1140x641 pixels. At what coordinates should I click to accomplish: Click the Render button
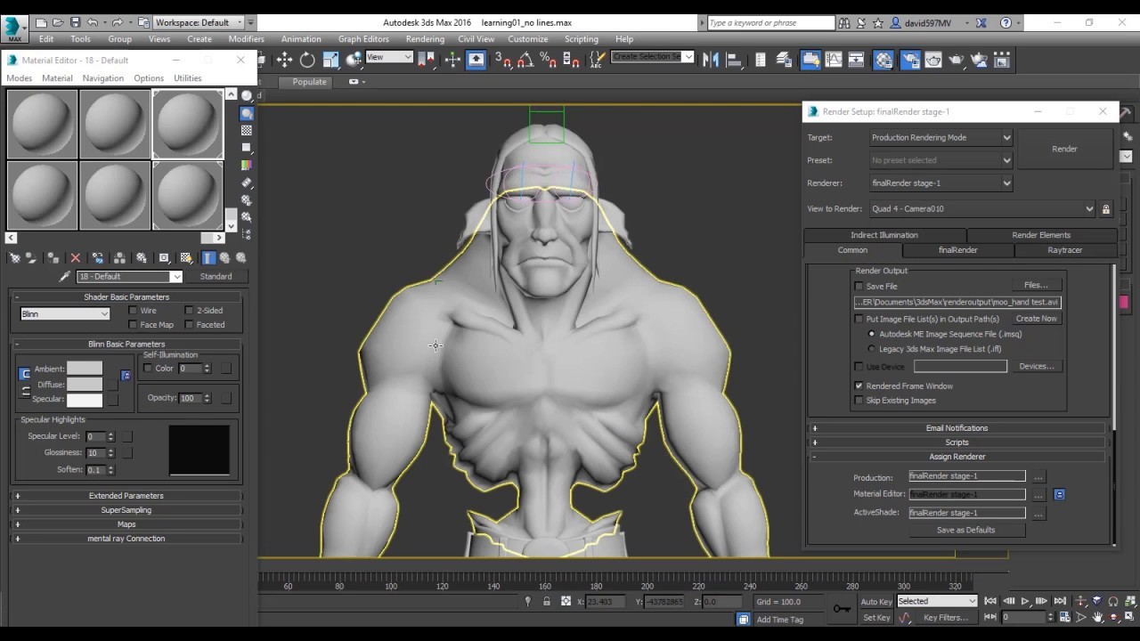click(x=1064, y=149)
